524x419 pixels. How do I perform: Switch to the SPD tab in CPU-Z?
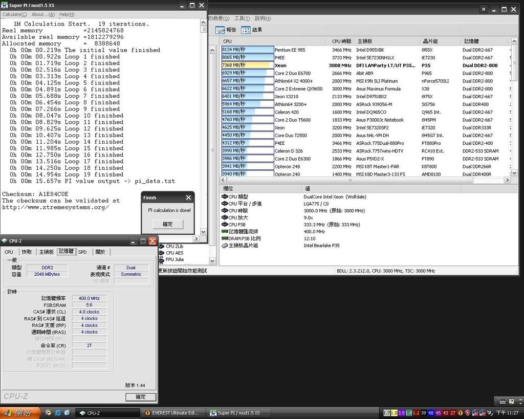82,252
